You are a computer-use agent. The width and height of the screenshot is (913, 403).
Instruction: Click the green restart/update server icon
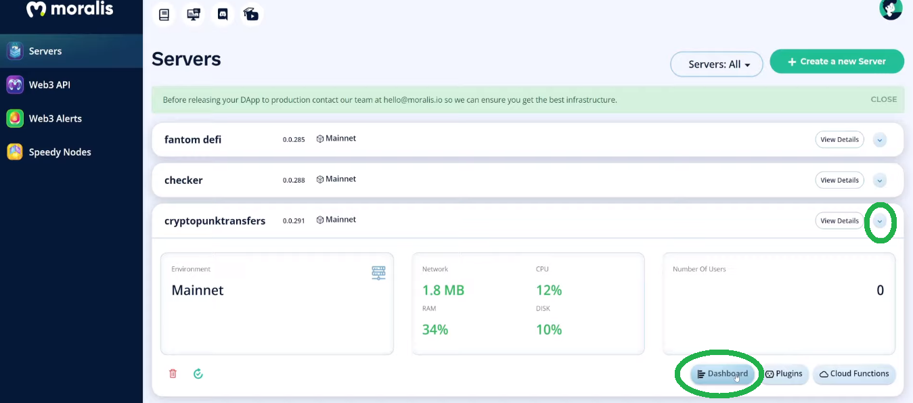click(198, 373)
